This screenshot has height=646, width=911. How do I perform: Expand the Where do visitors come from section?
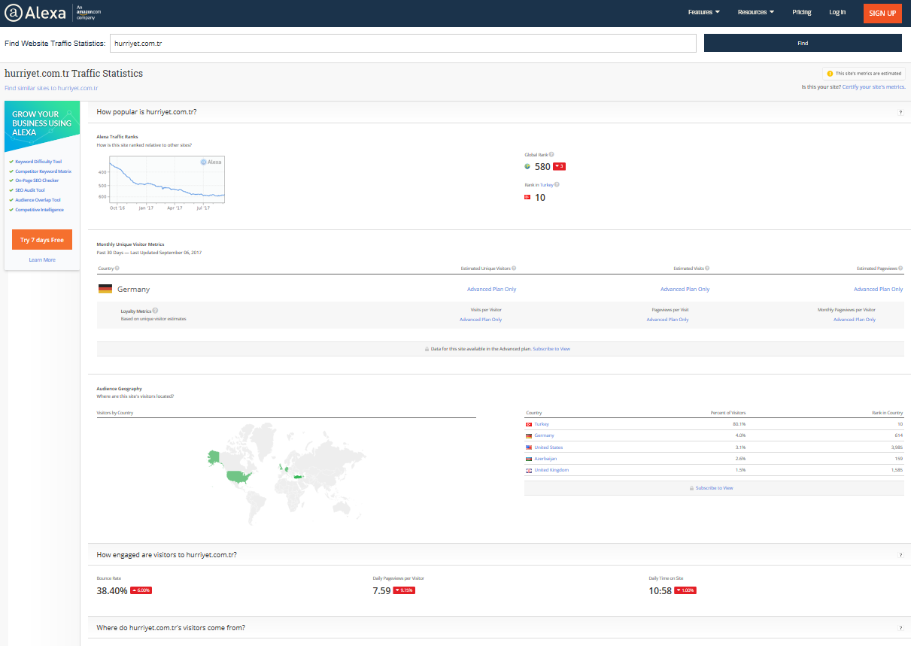[500, 628]
